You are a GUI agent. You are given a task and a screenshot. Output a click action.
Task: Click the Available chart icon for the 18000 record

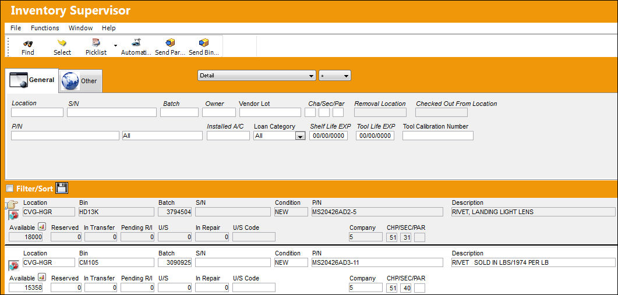pyautogui.click(x=42, y=227)
